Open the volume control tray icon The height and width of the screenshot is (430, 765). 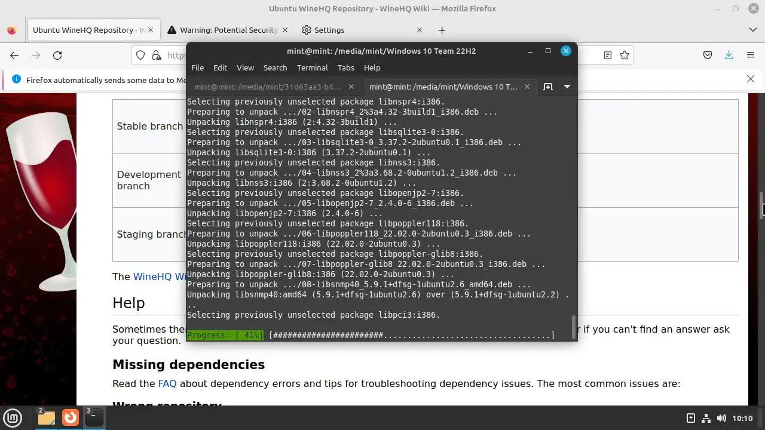(x=721, y=418)
